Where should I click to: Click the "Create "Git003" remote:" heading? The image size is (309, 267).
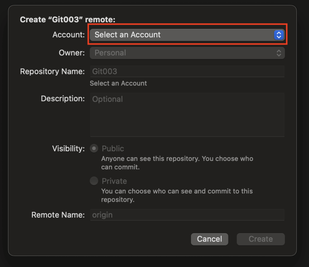(68, 20)
